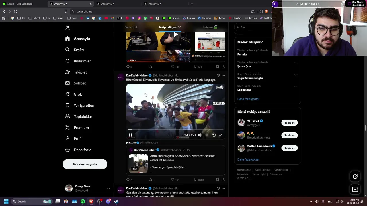The width and height of the screenshot is (367, 206).
Task: Open Premium in the sidebar
Action: tap(77, 128)
